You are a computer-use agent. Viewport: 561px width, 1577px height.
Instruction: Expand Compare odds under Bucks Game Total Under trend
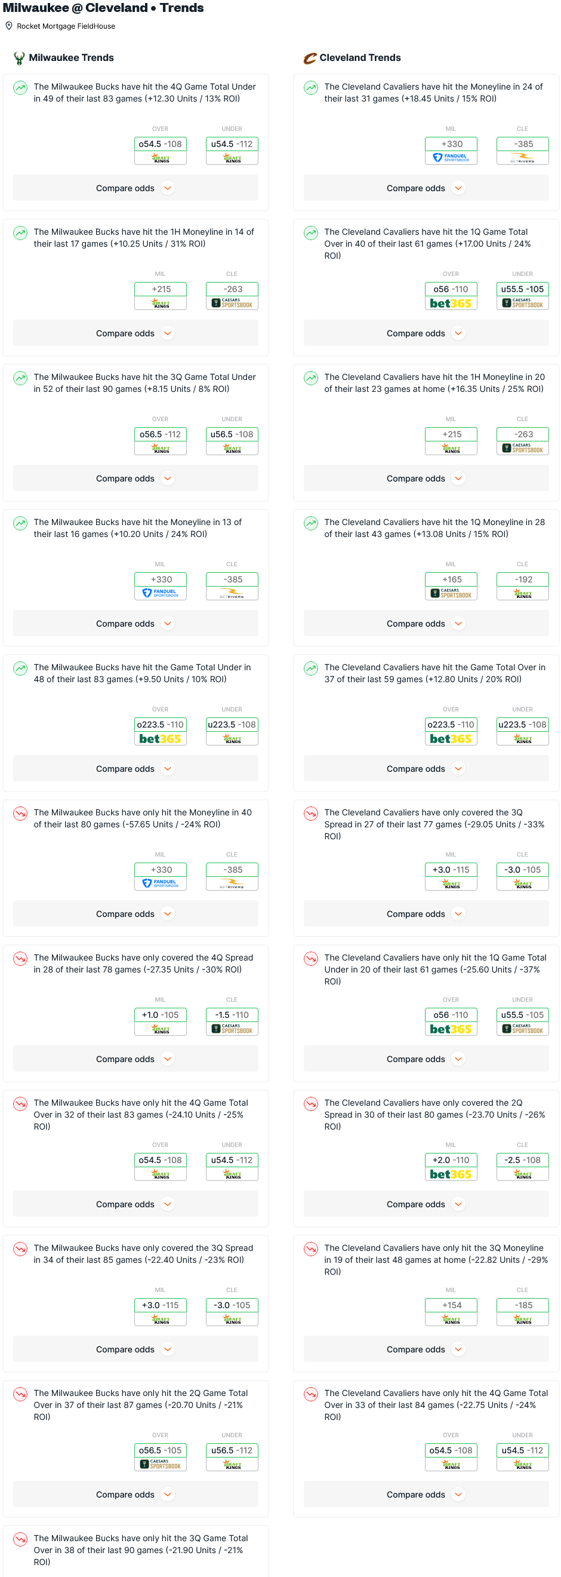tap(136, 768)
